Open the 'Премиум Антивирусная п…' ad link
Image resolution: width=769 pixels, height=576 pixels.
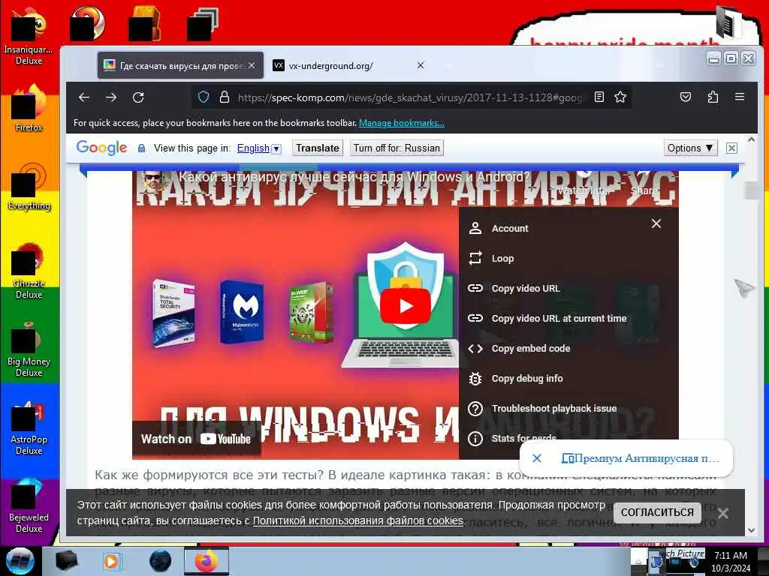641,458
